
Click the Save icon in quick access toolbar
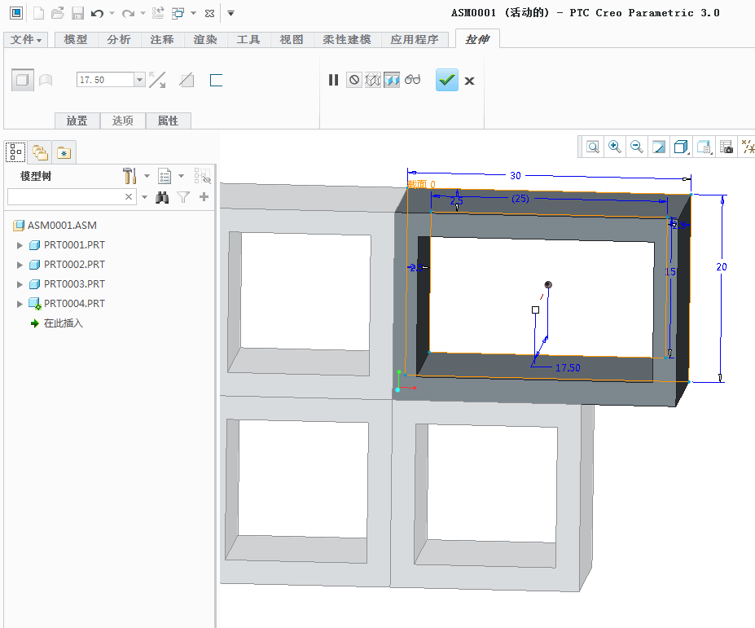[x=77, y=13]
